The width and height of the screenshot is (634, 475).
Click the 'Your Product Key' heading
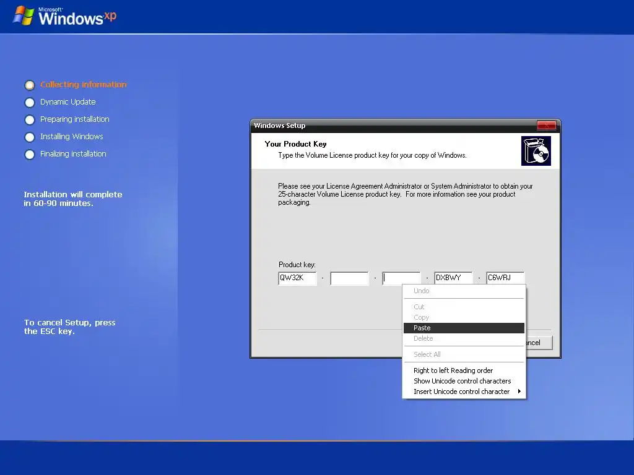click(295, 144)
